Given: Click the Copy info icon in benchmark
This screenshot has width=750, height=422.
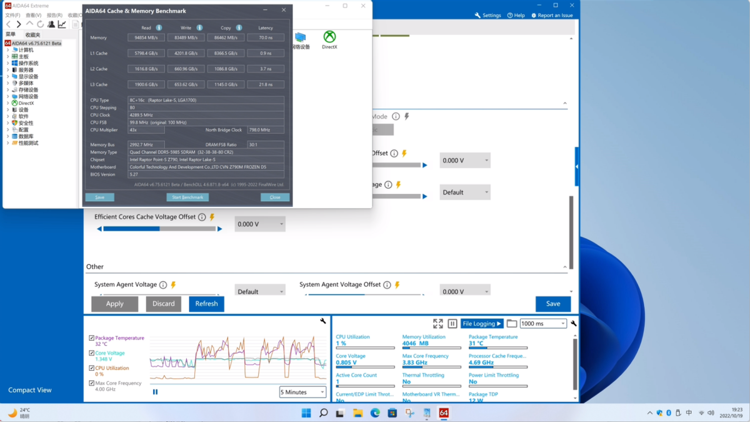Looking at the screenshot, I should (x=239, y=28).
